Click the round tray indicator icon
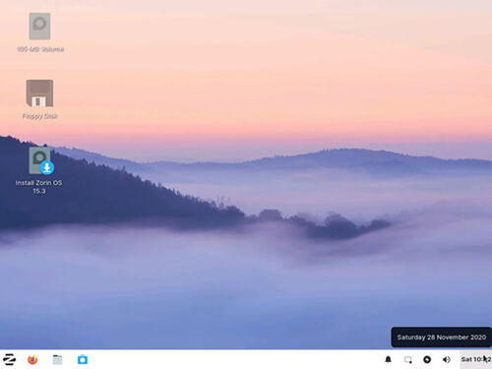492x369 pixels. [x=427, y=359]
